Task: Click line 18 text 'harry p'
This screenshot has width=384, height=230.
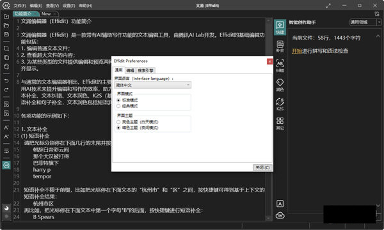Action: pyautogui.click(x=42, y=170)
